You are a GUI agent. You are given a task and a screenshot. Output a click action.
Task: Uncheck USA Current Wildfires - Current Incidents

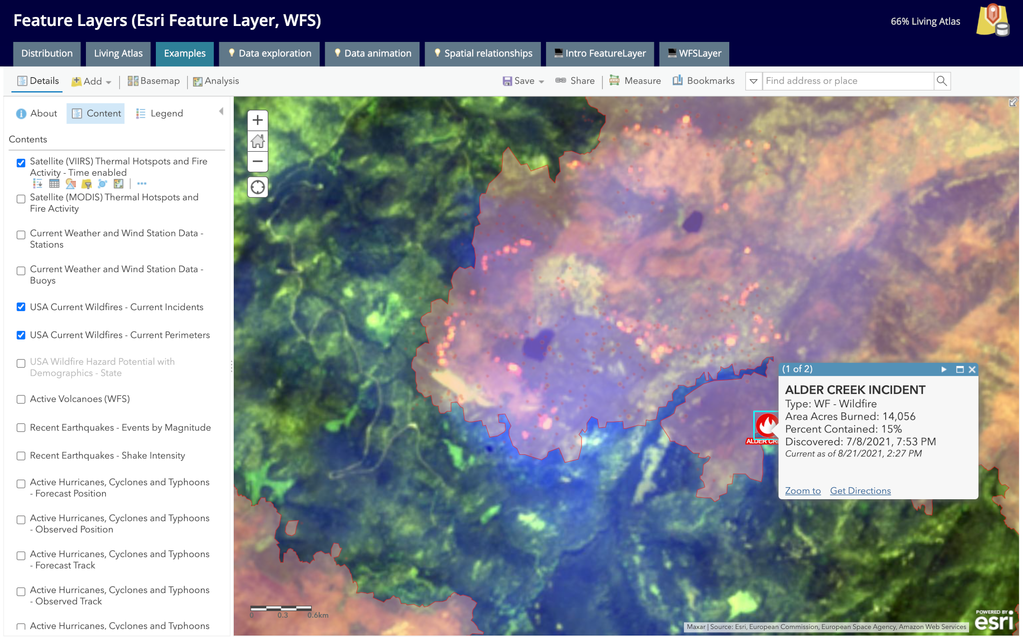pyautogui.click(x=21, y=307)
